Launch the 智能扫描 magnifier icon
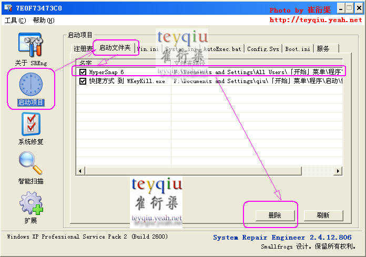 (30, 163)
